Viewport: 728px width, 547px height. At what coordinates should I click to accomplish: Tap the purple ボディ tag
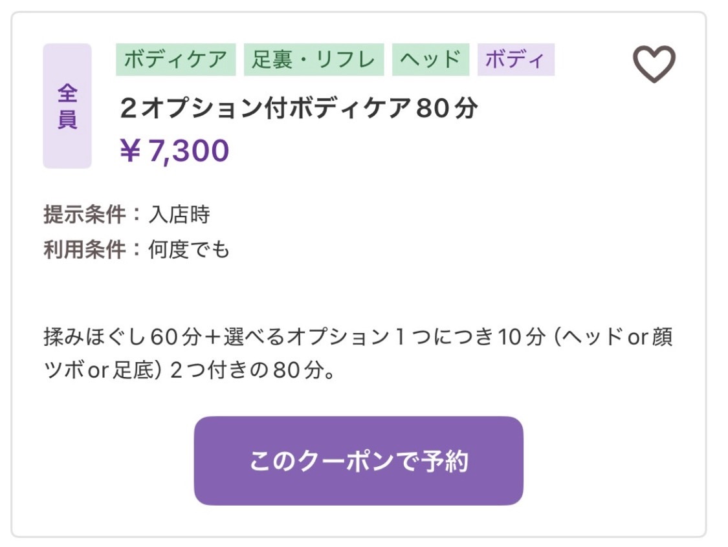pyautogui.click(x=516, y=59)
